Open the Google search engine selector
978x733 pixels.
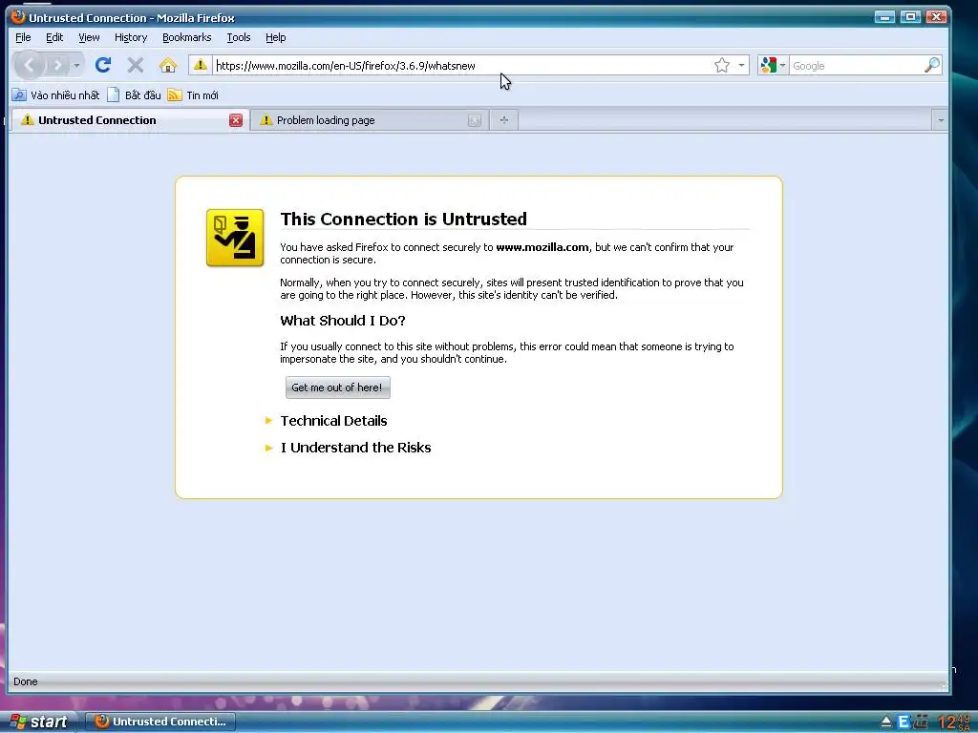[x=773, y=66]
